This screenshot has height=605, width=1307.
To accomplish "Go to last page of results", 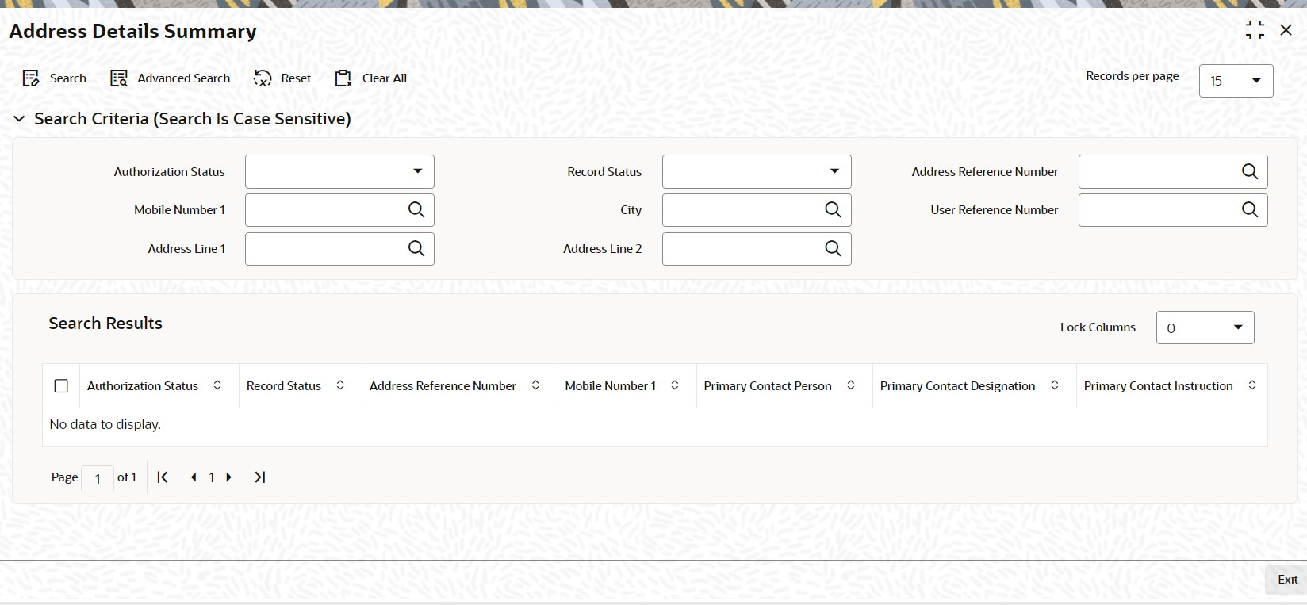I will click(259, 477).
